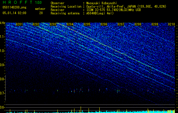Click the meteor count value 28
Image resolution: width=178 pixels, height=113 pixels.
41,13
